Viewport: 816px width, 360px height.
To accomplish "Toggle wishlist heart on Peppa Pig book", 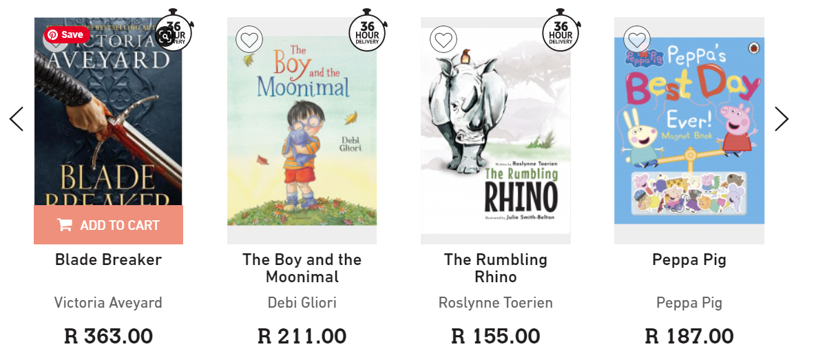I will pyautogui.click(x=637, y=39).
